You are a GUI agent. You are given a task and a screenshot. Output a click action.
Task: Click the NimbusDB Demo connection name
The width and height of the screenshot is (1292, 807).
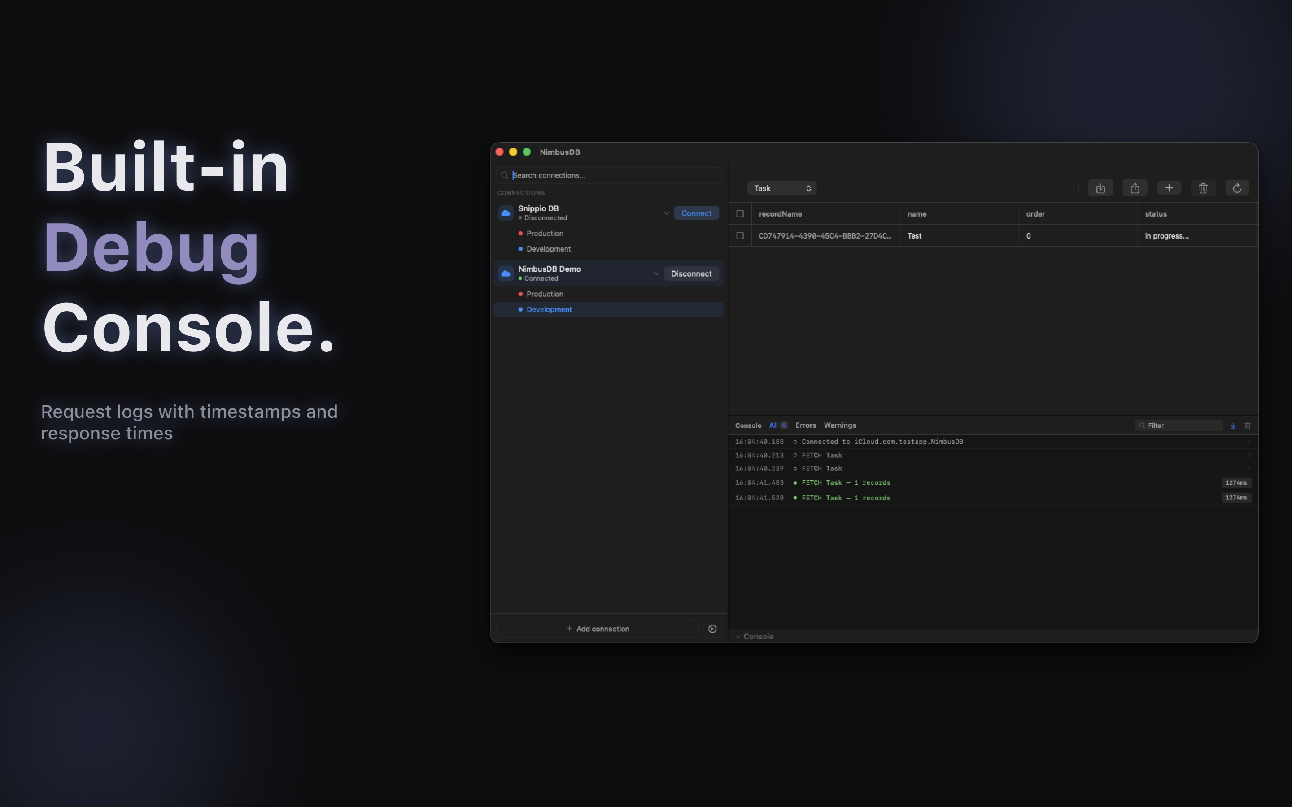(x=550, y=269)
